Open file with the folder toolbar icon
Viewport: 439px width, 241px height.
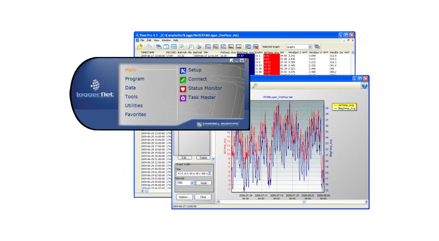click(x=139, y=47)
